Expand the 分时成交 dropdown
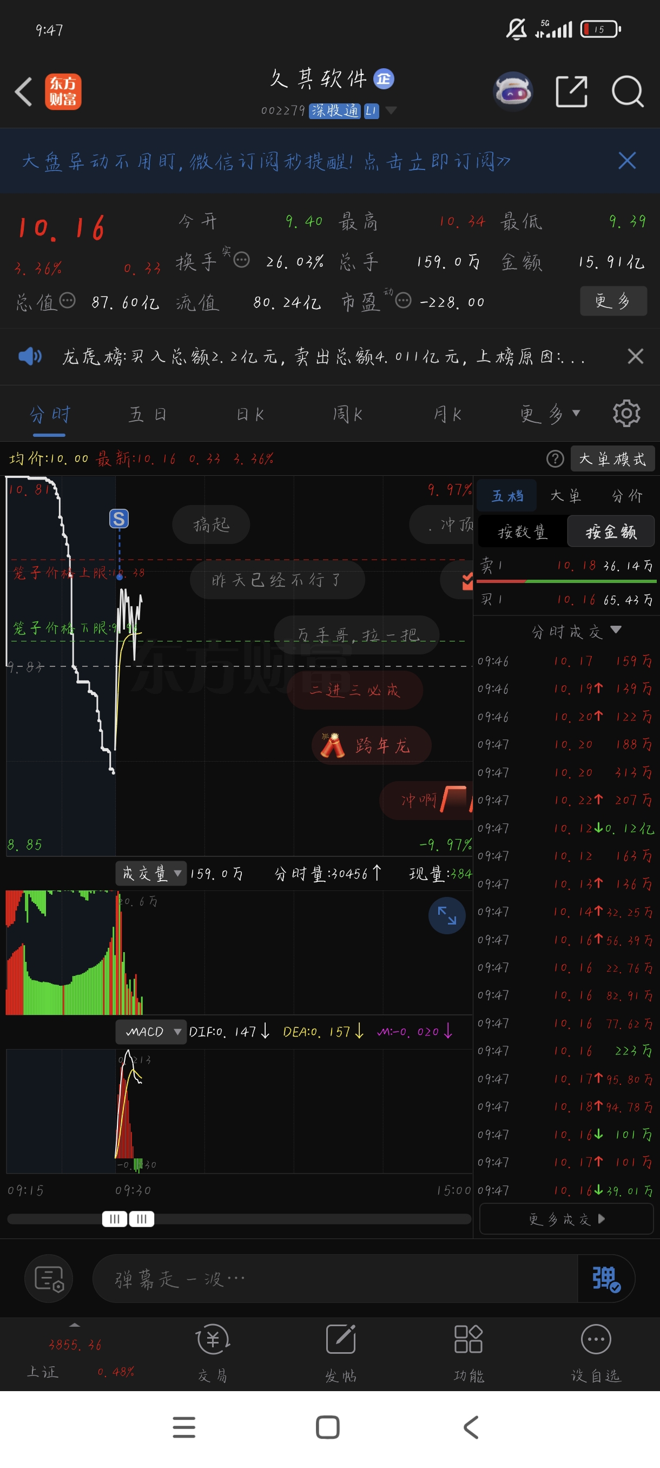Image resolution: width=660 pixels, height=1468 pixels. tap(576, 631)
